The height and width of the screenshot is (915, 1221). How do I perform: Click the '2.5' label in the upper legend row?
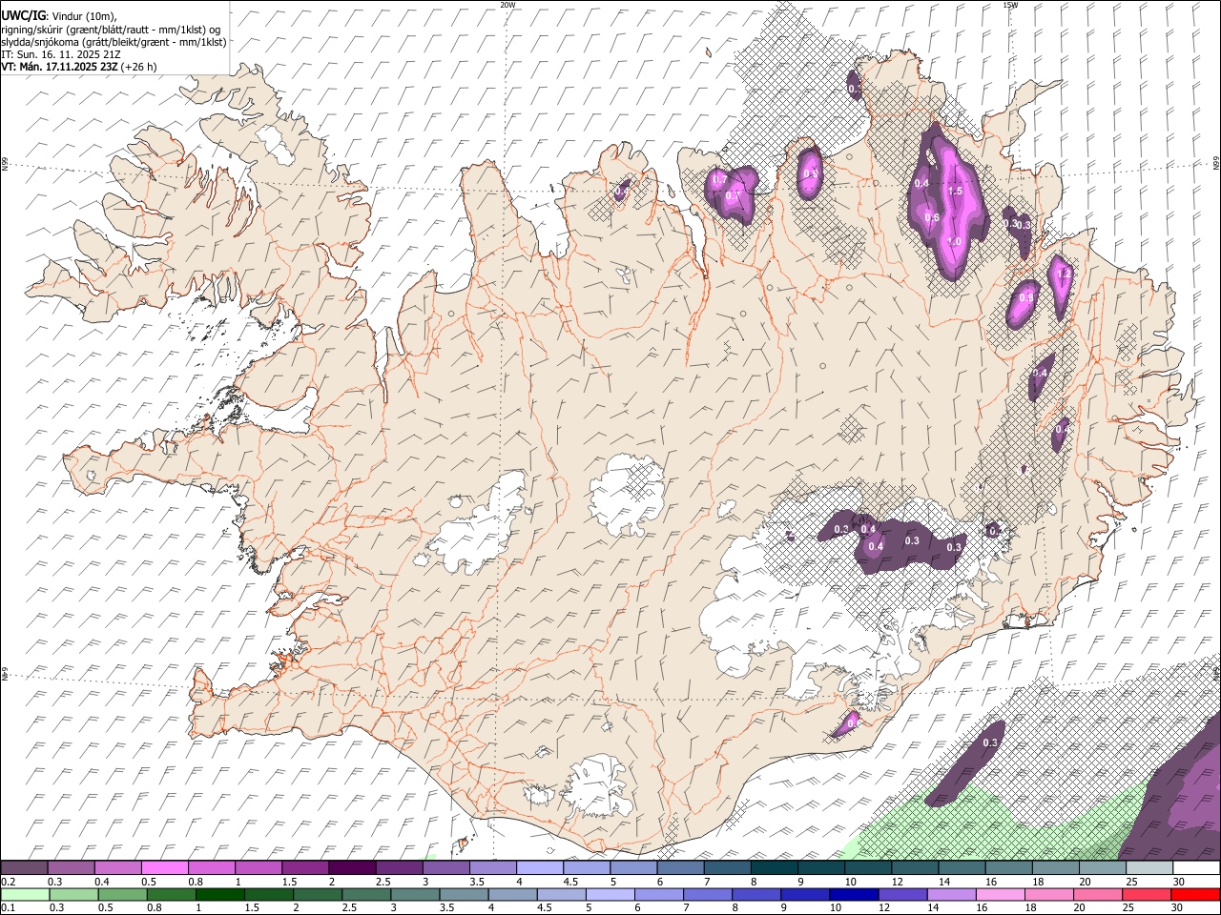[x=383, y=881]
